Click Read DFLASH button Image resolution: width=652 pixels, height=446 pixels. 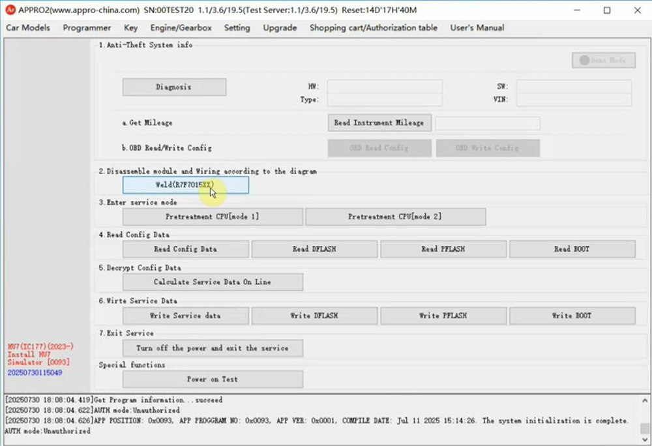click(x=314, y=249)
